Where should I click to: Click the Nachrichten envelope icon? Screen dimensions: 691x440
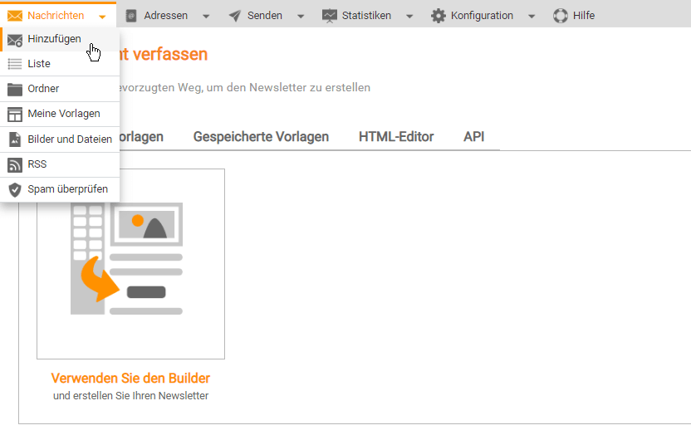tap(14, 16)
